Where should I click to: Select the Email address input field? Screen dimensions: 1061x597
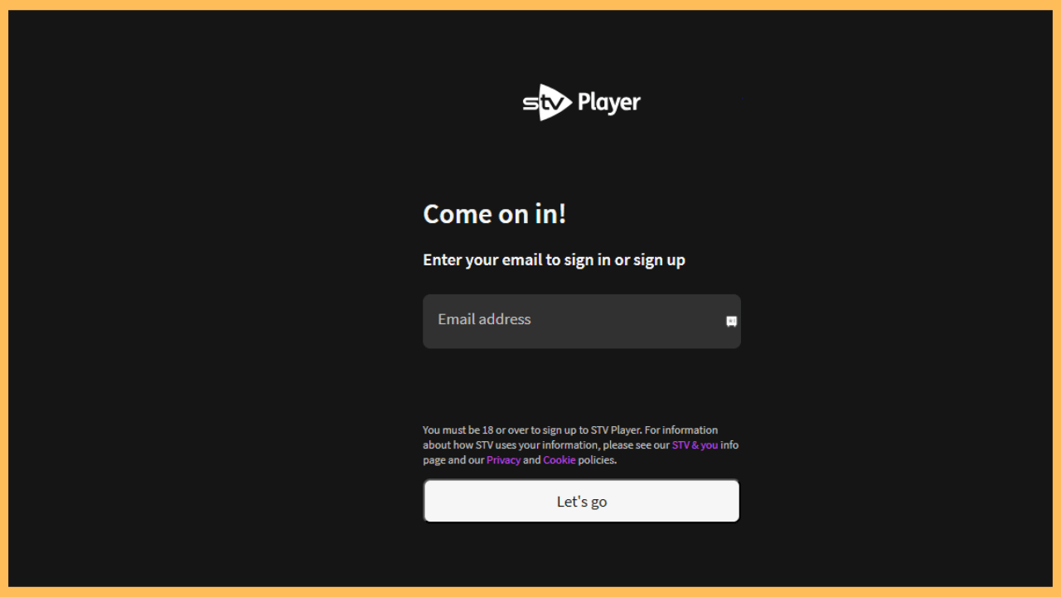581,321
